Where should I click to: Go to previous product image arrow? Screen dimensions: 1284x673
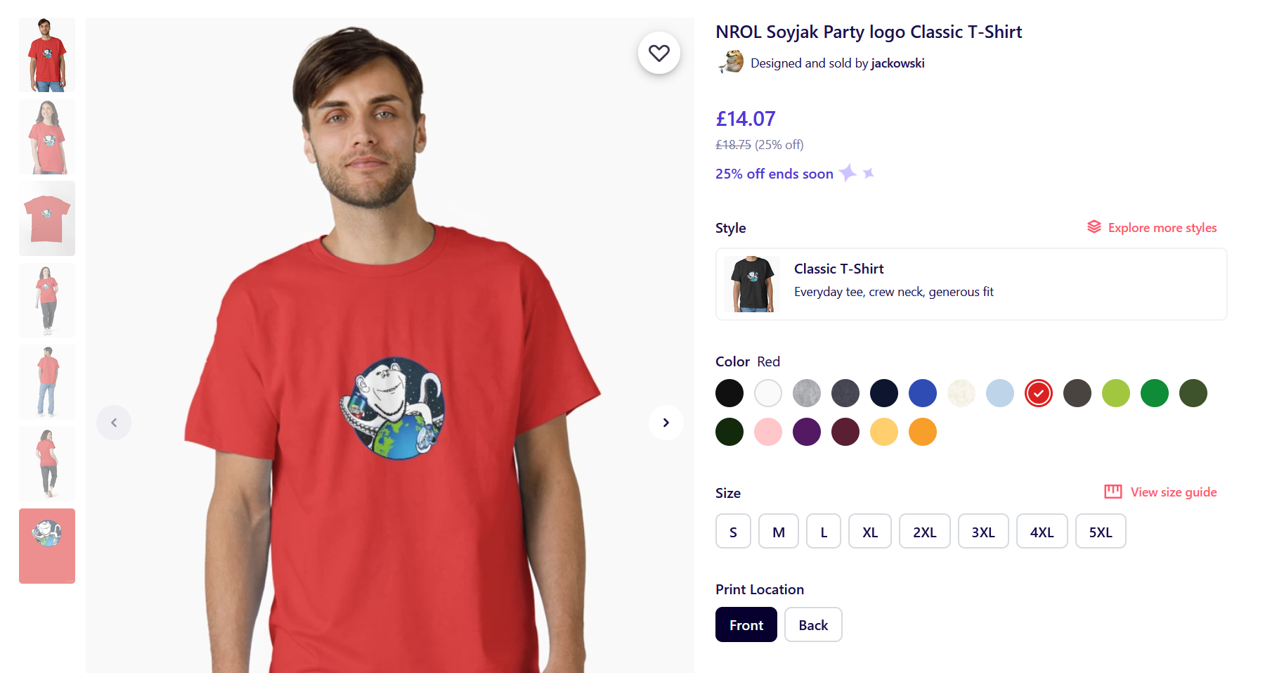click(114, 423)
